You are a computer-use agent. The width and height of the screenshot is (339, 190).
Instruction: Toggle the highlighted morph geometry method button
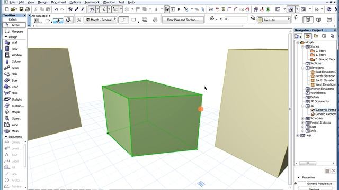58,21
